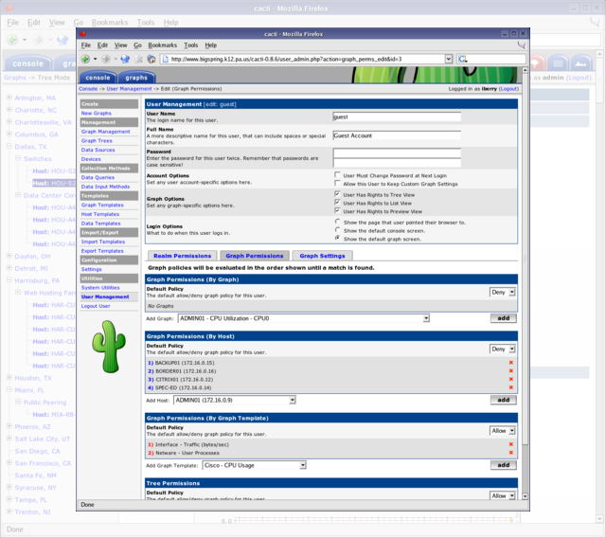
Task: Click into the User Name field containing guest
Action: pos(397,117)
